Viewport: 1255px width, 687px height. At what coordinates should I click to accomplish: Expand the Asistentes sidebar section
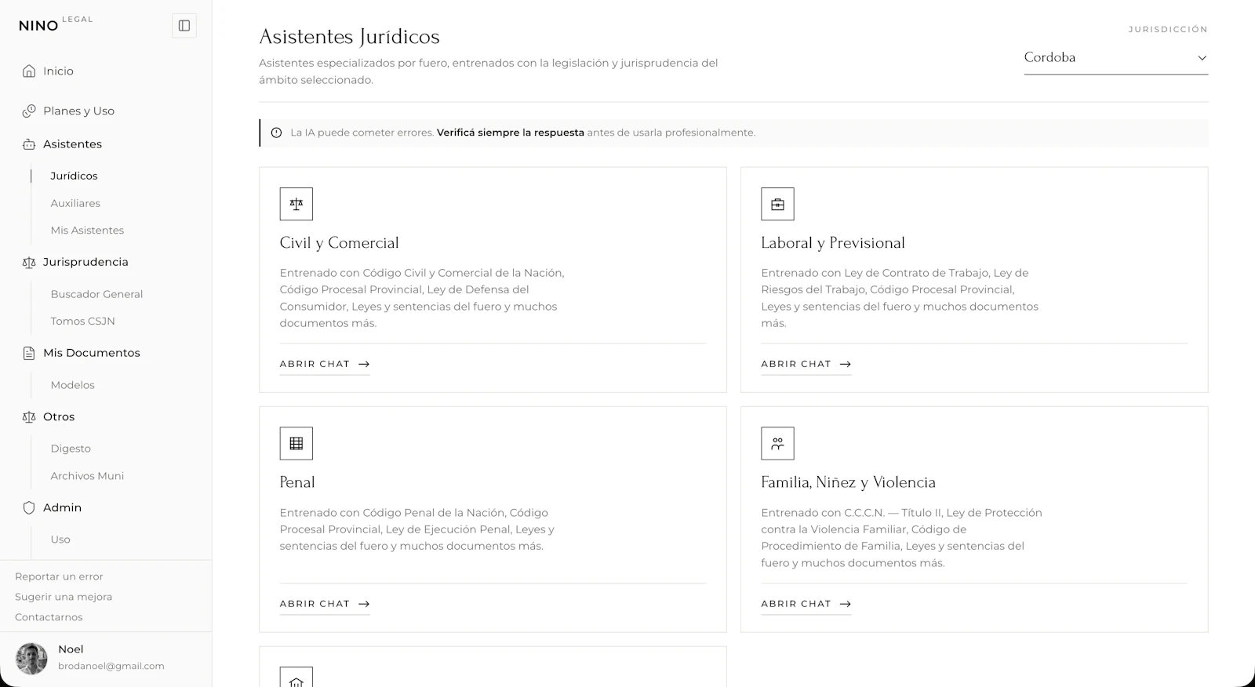click(x=72, y=144)
